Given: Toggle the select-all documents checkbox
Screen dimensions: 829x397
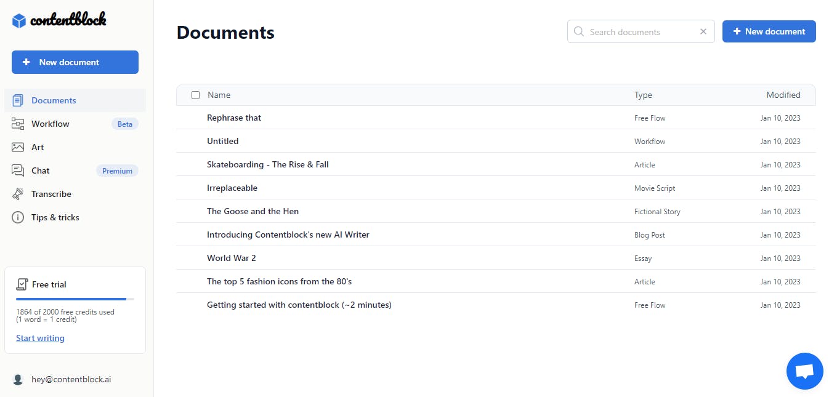Looking at the screenshot, I should click(x=196, y=95).
